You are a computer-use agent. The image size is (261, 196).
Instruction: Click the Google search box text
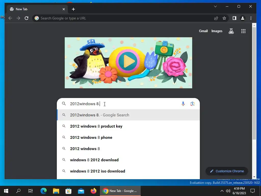(85, 104)
